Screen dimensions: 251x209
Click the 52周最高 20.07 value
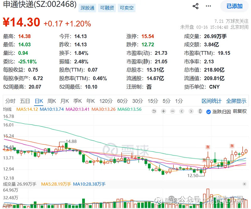35,87
